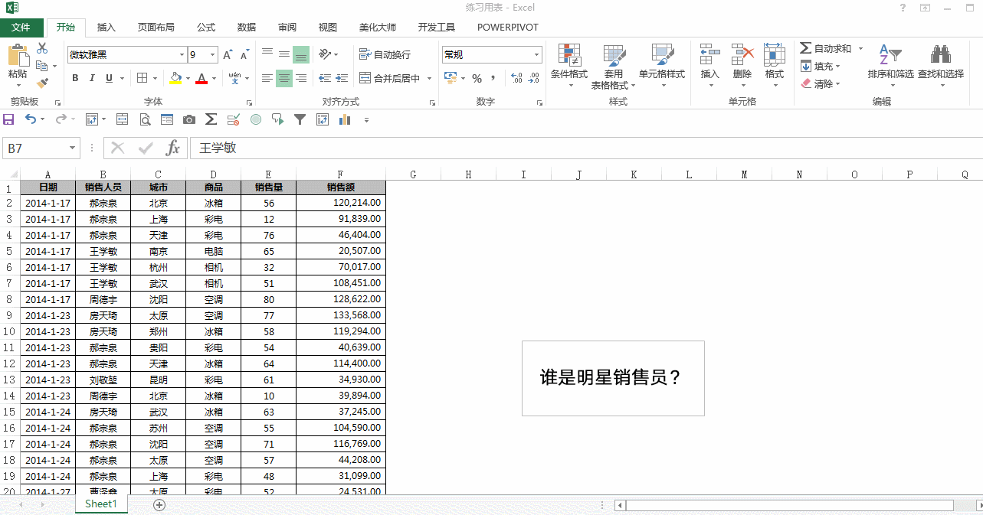The width and height of the screenshot is (983, 515).
Task: Click the orientation (angled text) icon
Action: pos(325,54)
